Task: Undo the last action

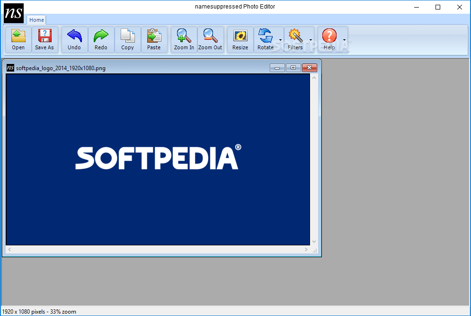Action: coord(74,40)
